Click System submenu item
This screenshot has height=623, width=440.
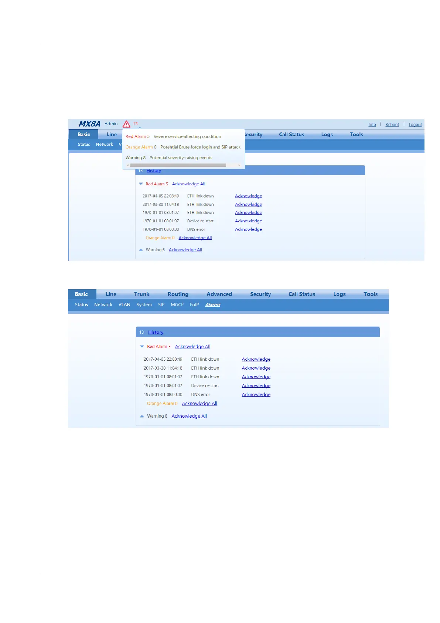[x=144, y=305]
